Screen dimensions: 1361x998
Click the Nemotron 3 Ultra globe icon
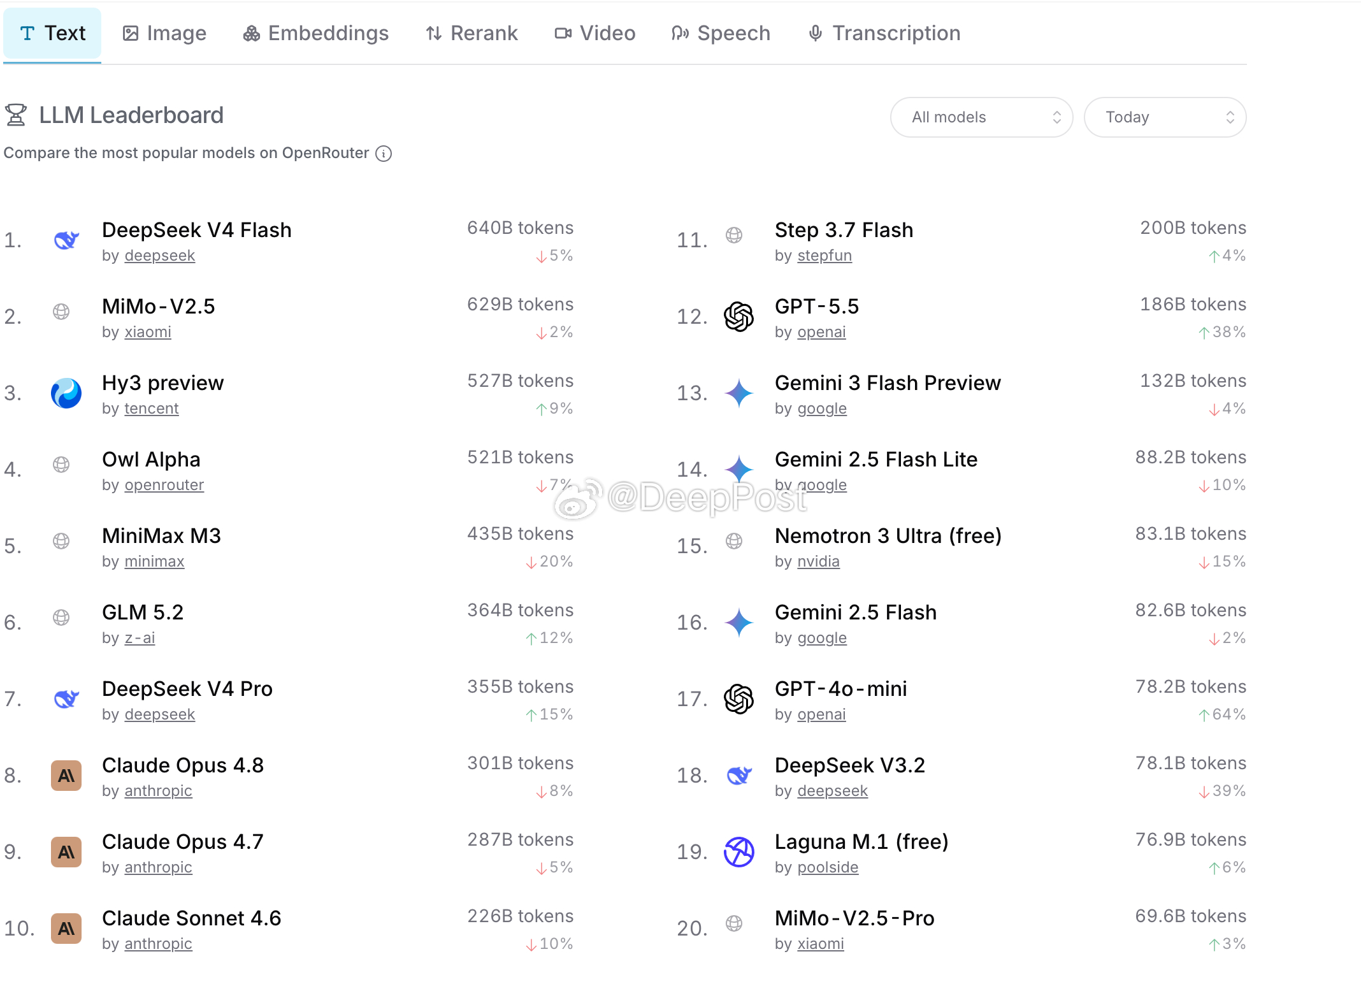734,541
